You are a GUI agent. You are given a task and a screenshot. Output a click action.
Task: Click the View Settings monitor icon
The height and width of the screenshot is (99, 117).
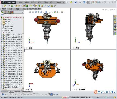tap(62, 12)
